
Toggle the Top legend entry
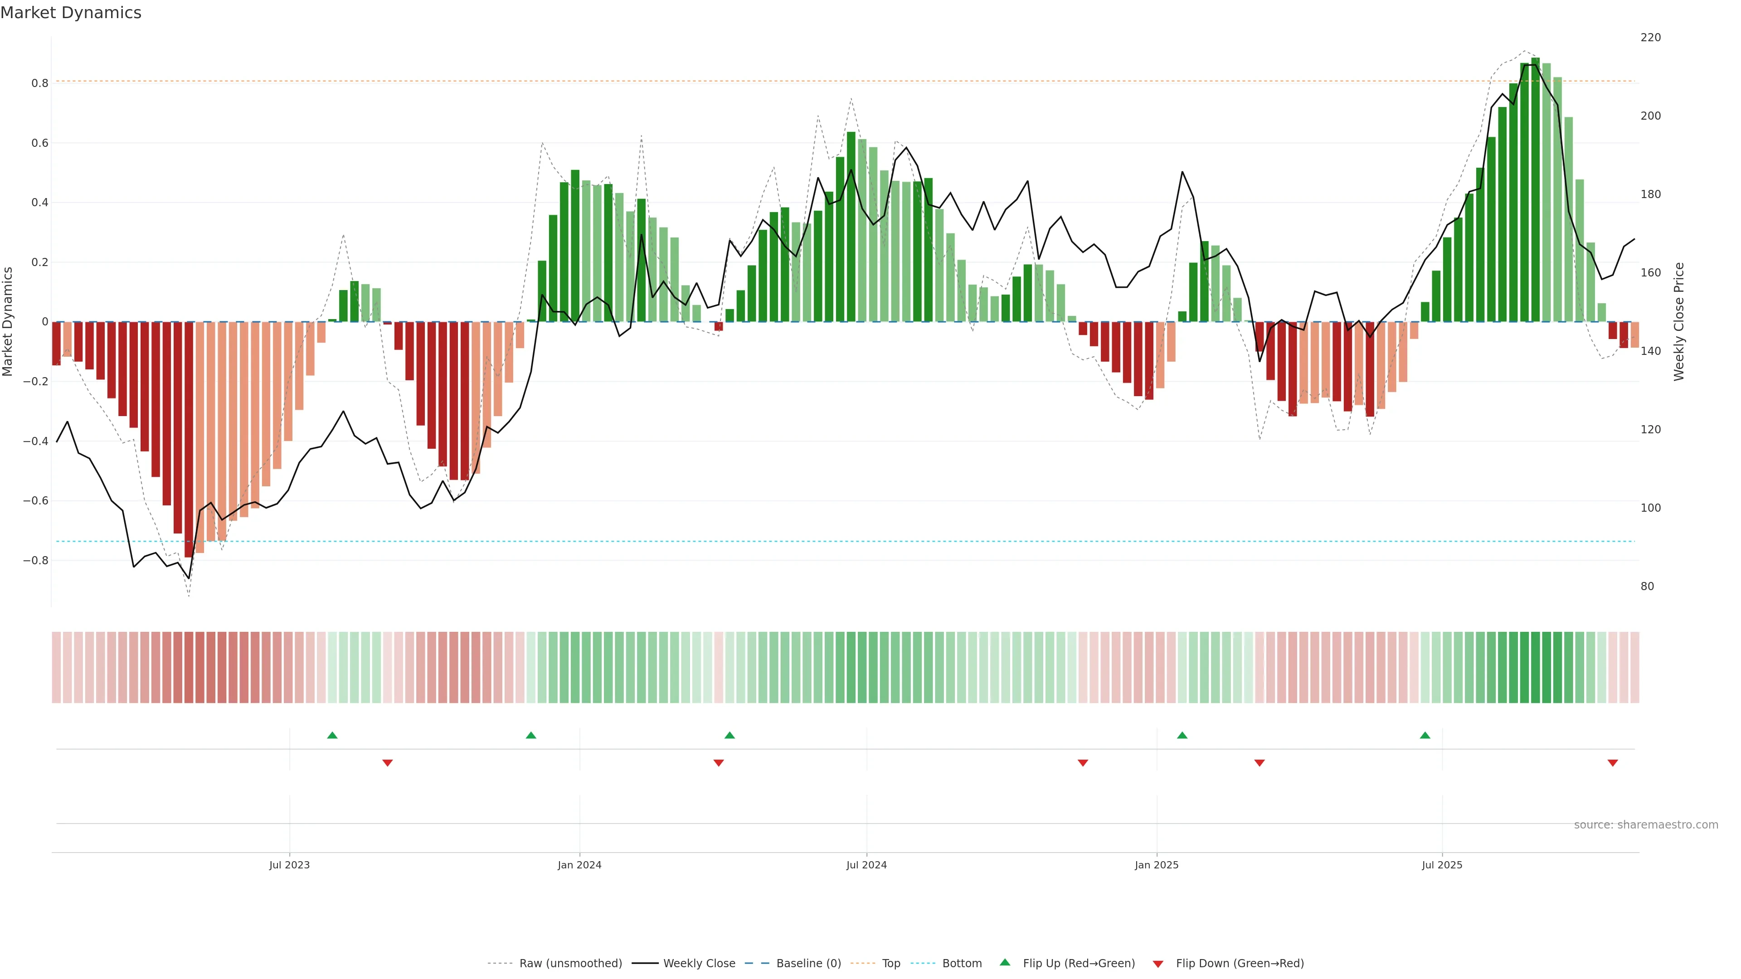pyautogui.click(x=891, y=964)
